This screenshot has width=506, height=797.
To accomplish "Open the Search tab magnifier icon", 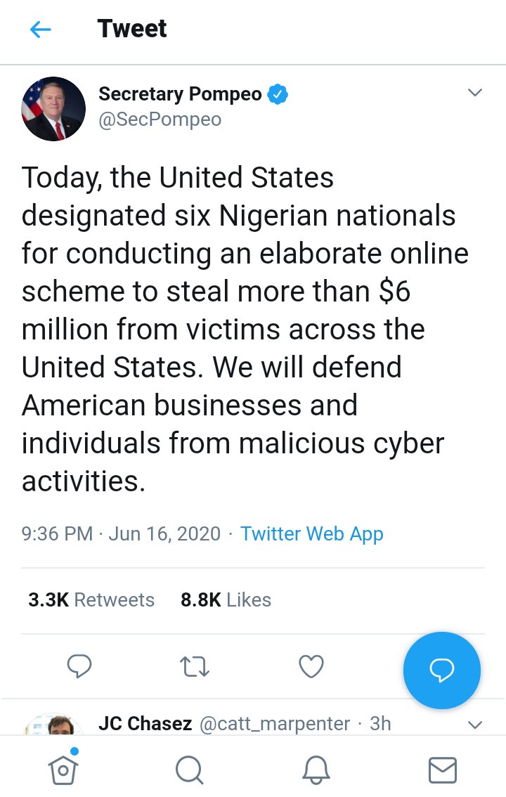I will tap(189, 770).
